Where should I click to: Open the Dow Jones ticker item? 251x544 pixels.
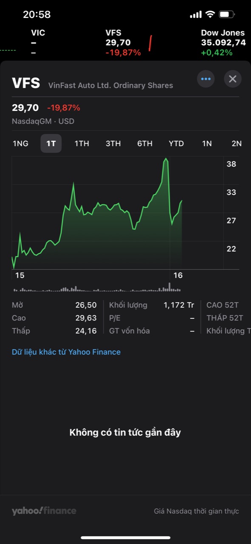tap(223, 43)
